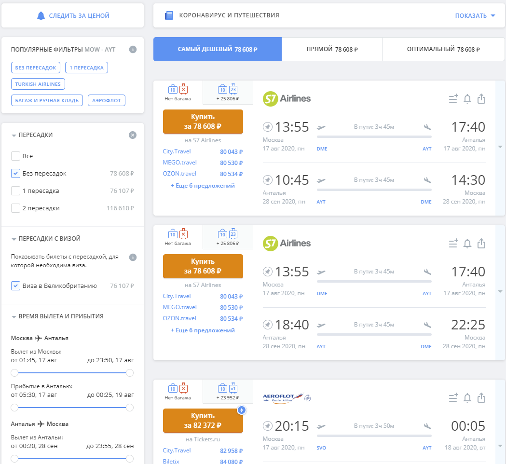
Task: Open OZON.travel offer in second ticket
Action: 203,318
